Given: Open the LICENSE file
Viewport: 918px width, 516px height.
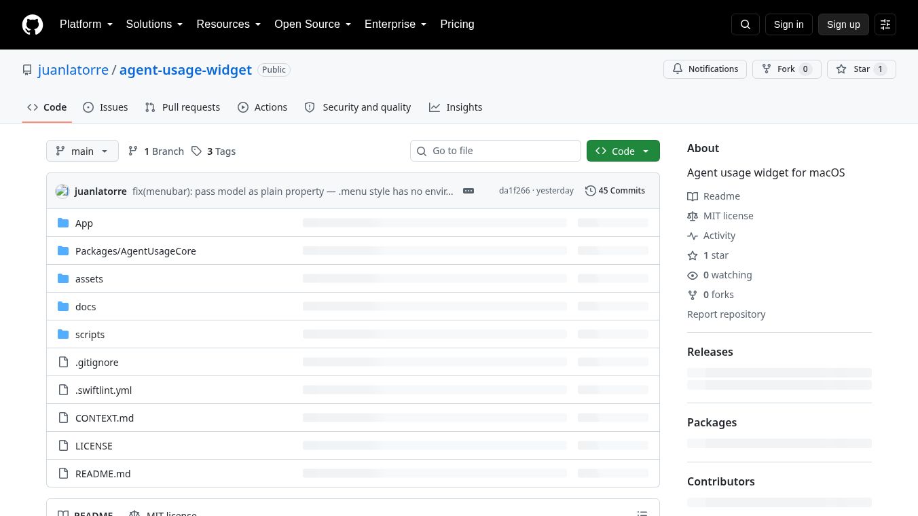Looking at the screenshot, I should coord(94,446).
